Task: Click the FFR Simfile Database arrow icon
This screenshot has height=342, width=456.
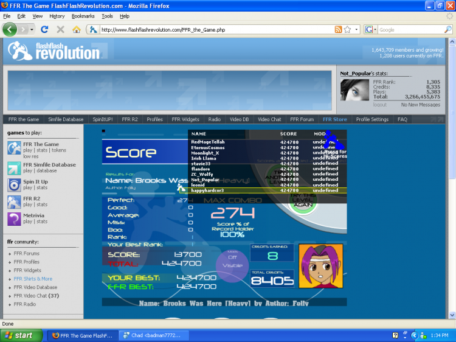Action: pos(14,168)
